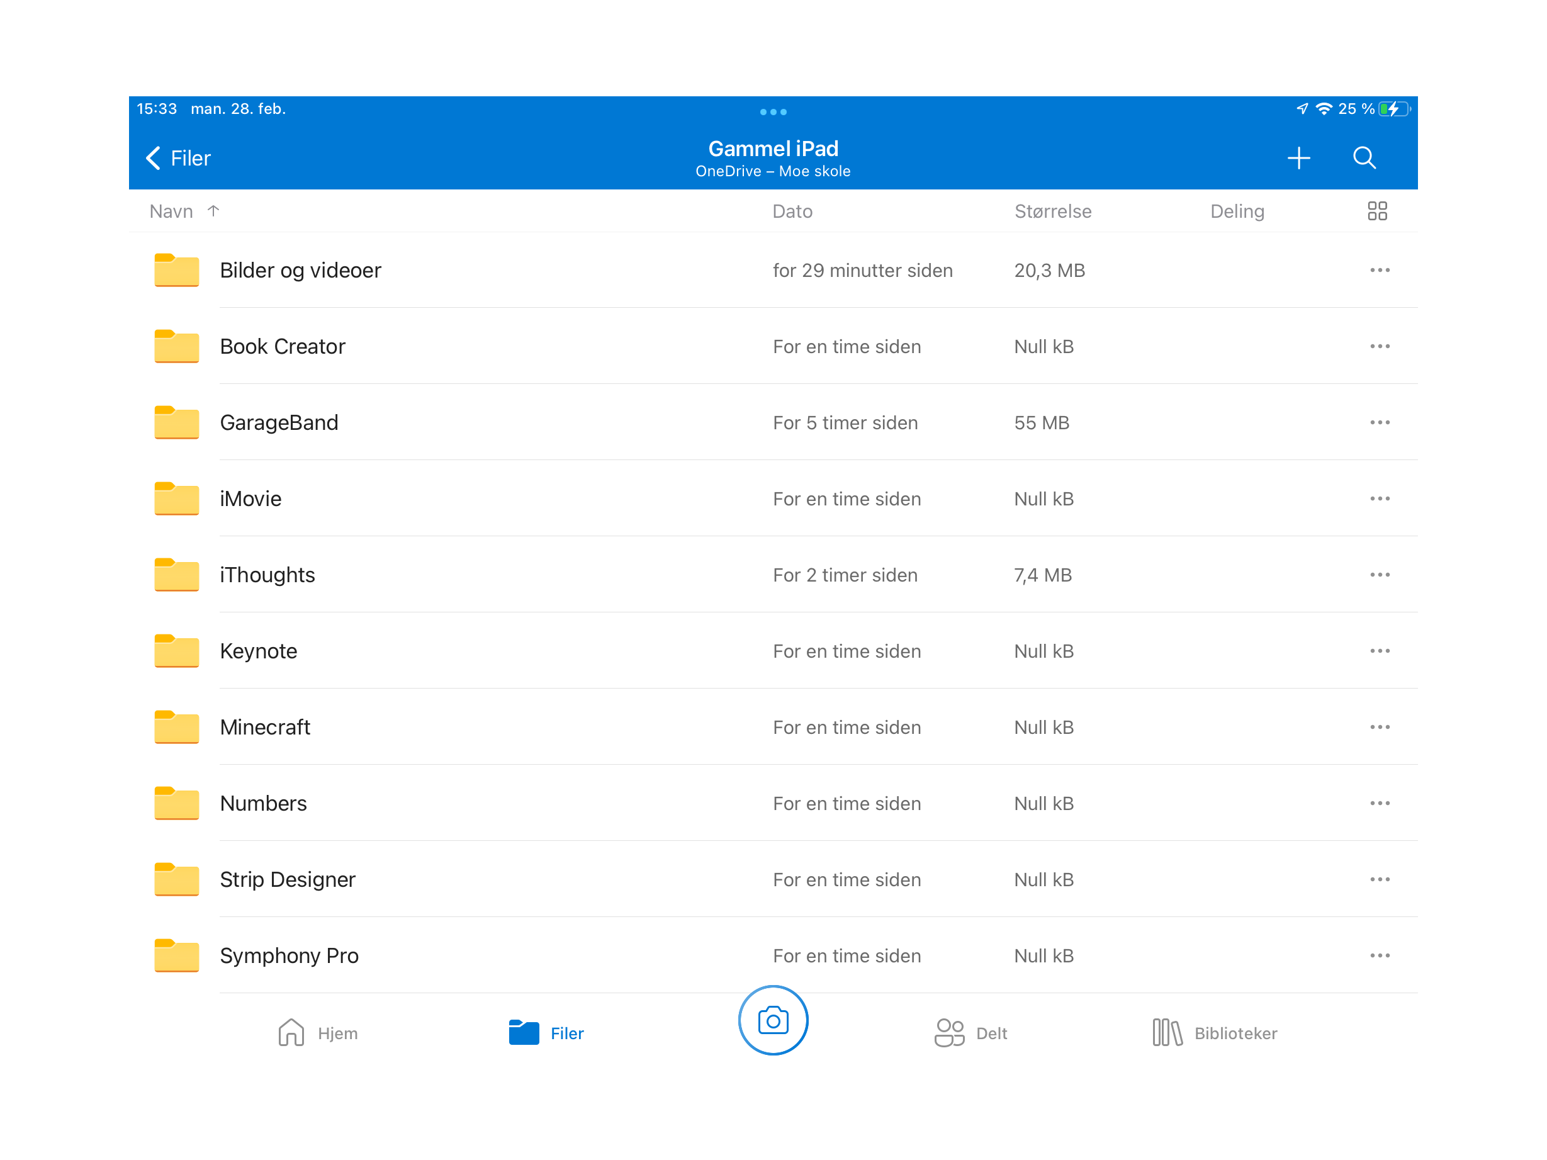The width and height of the screenshot is (1547, 1160).
Task: Switch to the Delt tab
Action: [970, 1033]
